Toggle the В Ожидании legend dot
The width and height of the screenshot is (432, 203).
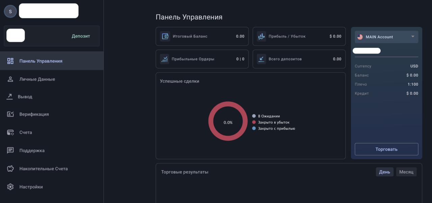point(254,116)
